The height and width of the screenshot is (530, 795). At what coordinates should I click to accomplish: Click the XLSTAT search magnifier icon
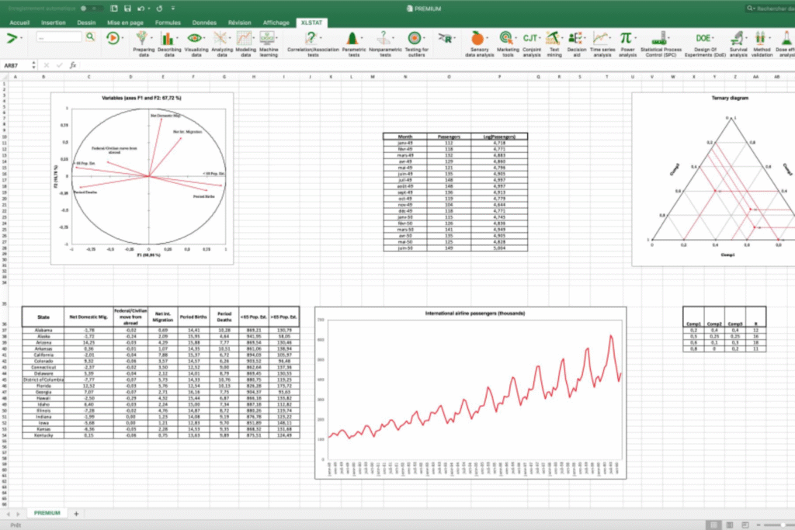pyautogui.click(x=90, y=36)
